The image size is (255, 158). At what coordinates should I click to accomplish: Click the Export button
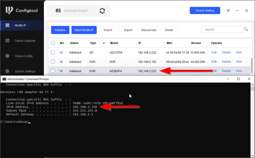click(x=128, y=30)
